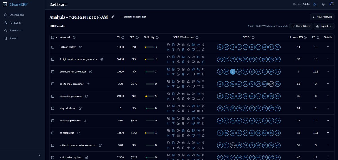This screenshot has height=160, width=338.
Task: Click the calendar icon in 'ac calculator' row
Action: point(183,130)
